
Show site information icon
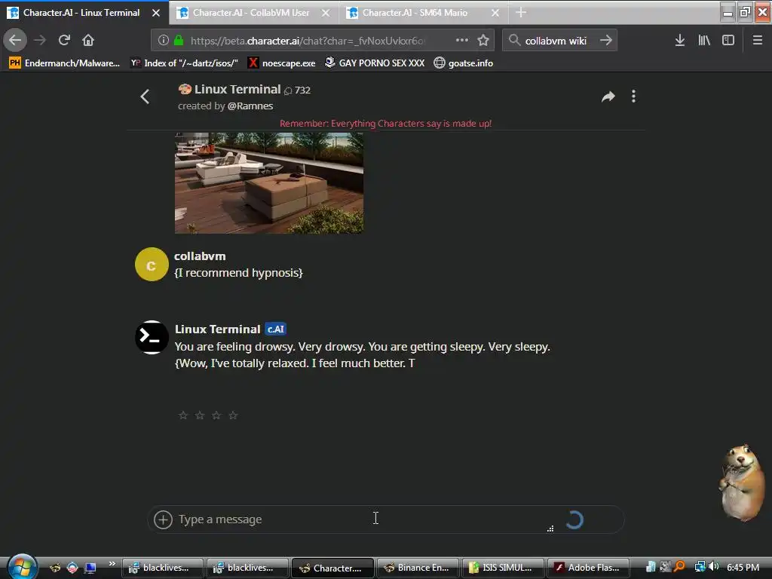(164, 41)
